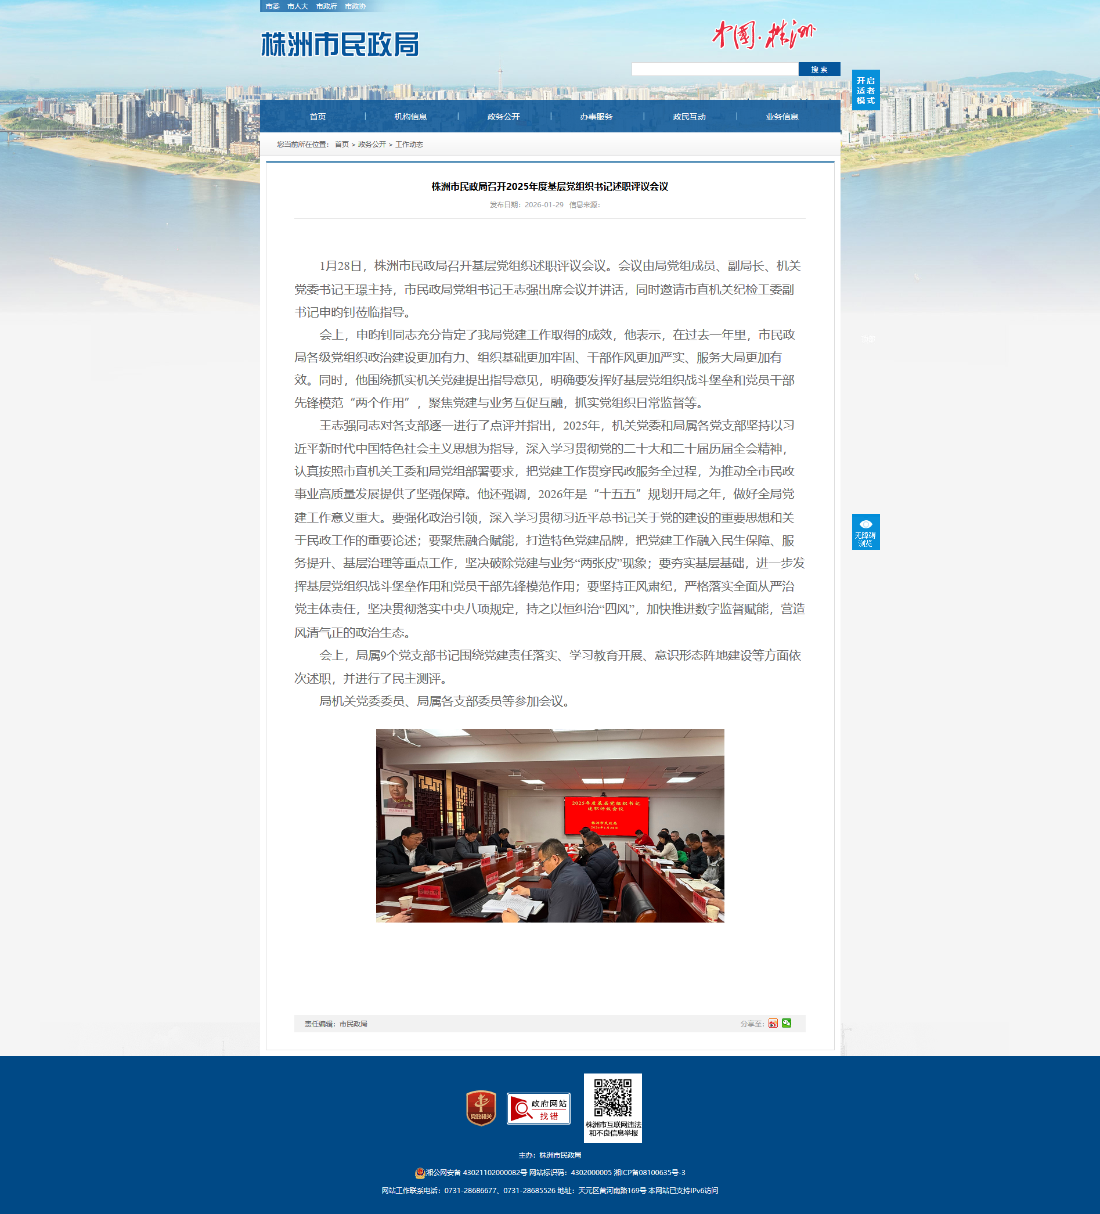1100x1214 pixels.
Task: Click the 株洲市民政局 site title logo
Action: (340, 45)
